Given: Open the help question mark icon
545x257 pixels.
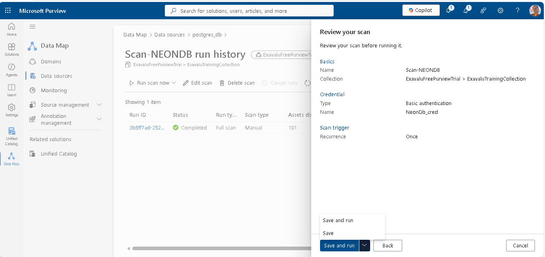Looking at the screenshot, I should [x=518, y=10].
